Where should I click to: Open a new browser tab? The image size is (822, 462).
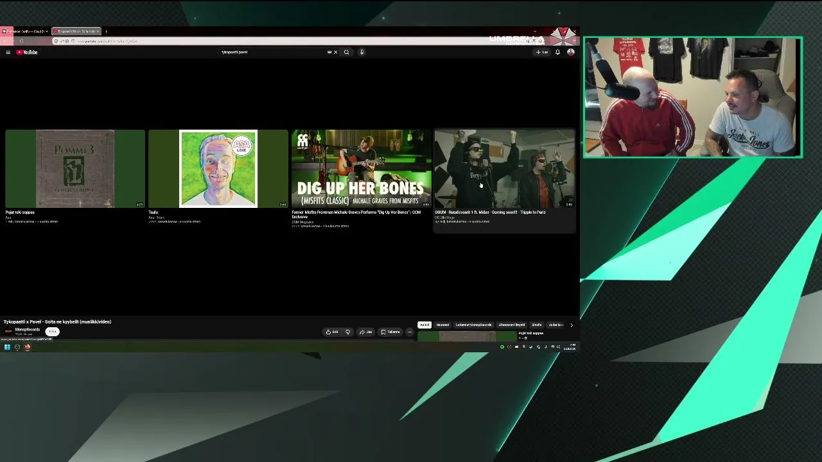pos(106,31)
